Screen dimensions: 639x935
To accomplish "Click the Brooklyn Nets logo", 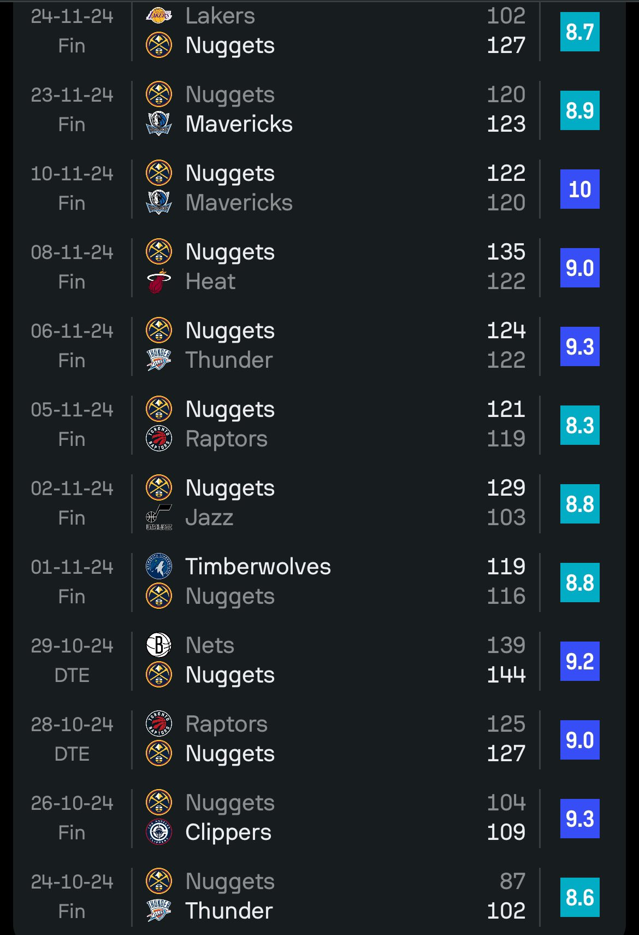I will click(159, 645).
